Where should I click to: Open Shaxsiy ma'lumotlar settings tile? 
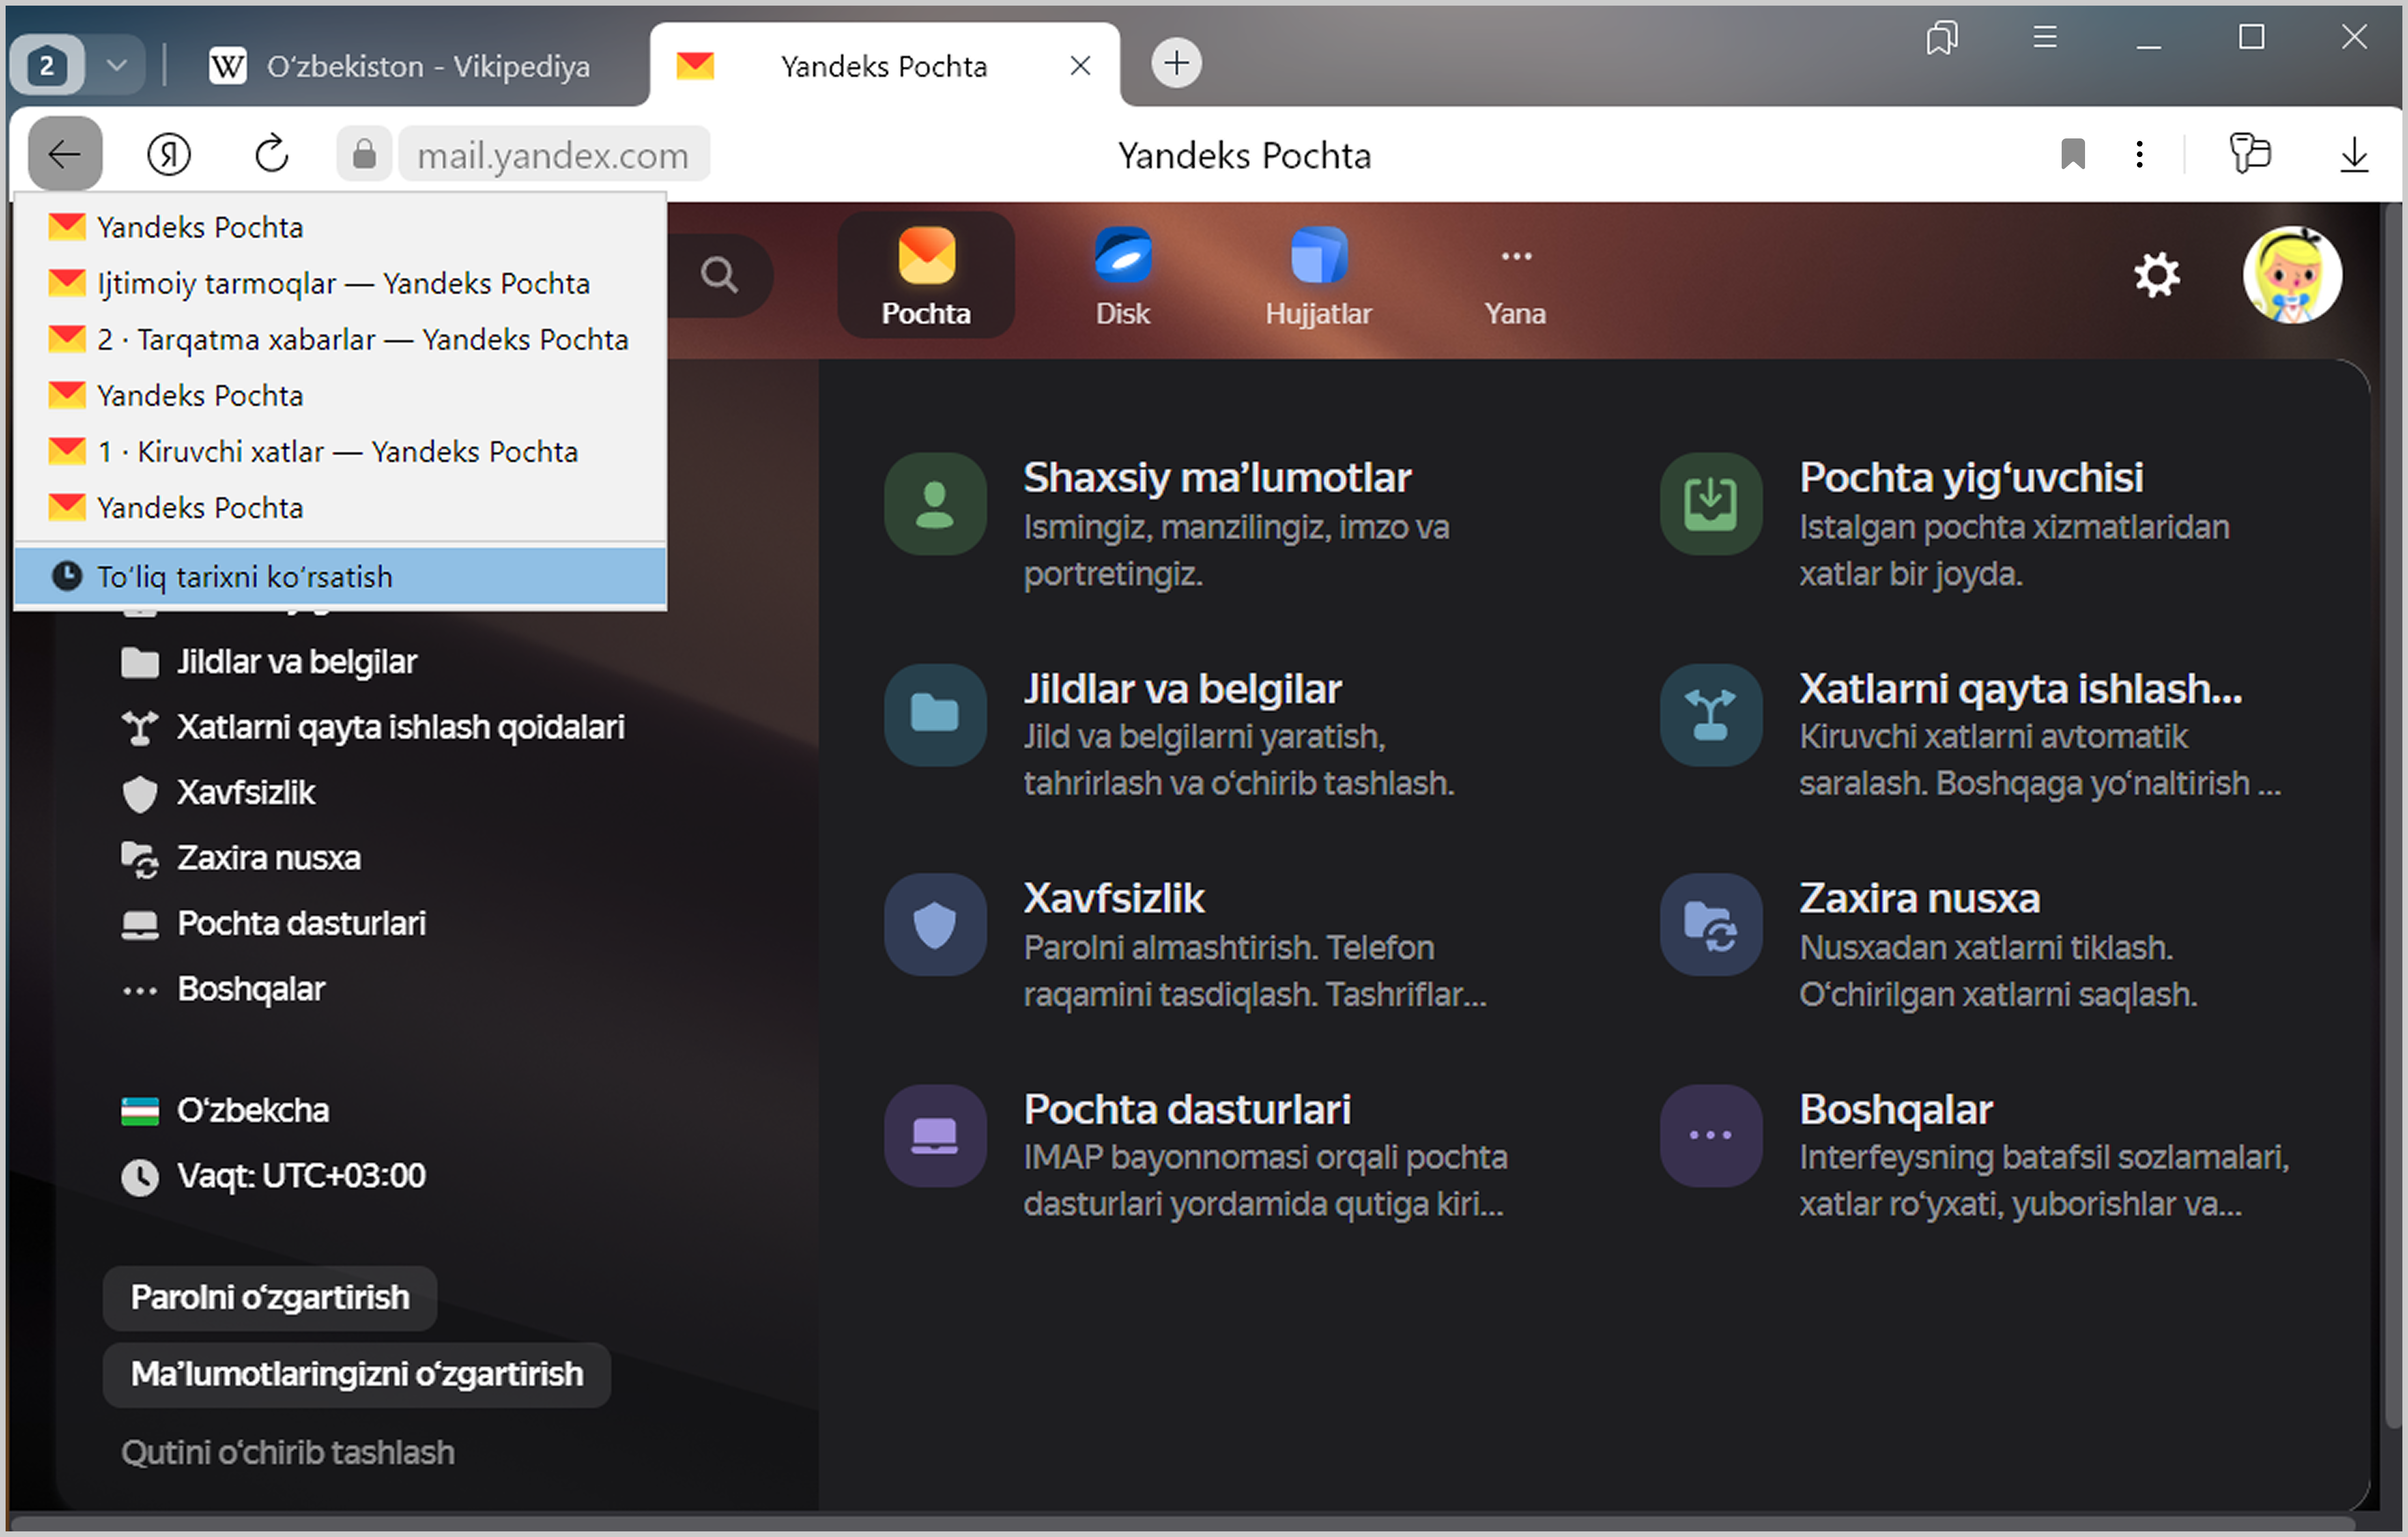(x=1216, y=478)
